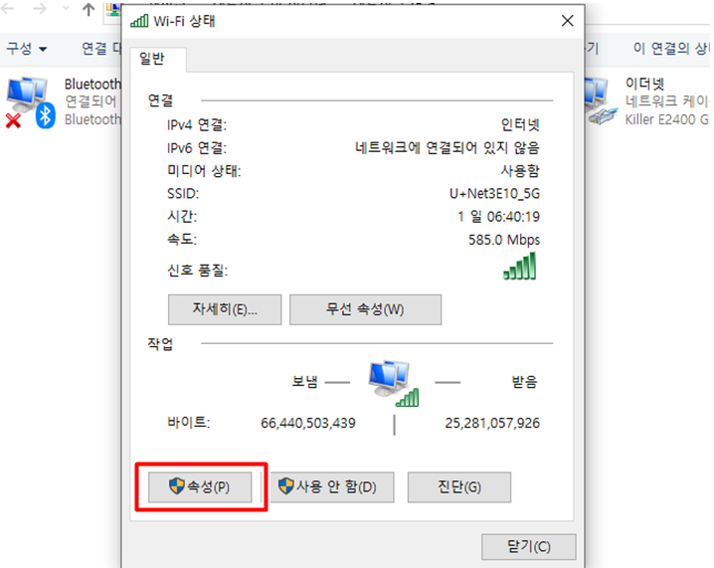Click the 사용 안 함(D) disable button
This screenshot has width=714, height=568.
(332, 486)
